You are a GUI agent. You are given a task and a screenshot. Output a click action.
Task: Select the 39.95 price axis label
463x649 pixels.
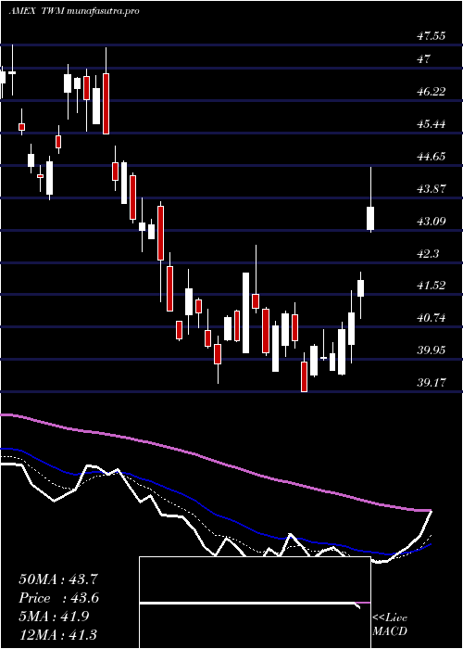point(431,350)
